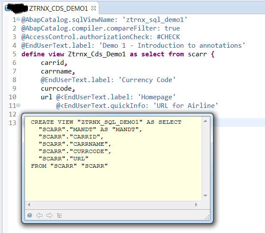The image size is (265, 233).
Task: Collapse the fold marker at line 11
Action: [18, 105]
